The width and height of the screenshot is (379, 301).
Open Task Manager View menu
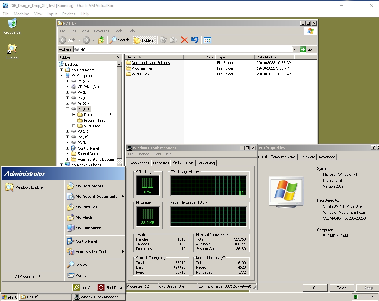(157, 154)
